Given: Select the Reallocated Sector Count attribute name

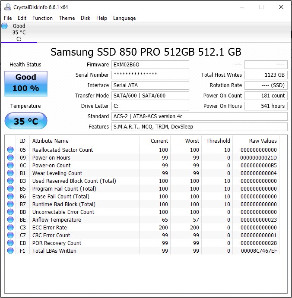Looking at the screenshot, I should tap(63, 150).
